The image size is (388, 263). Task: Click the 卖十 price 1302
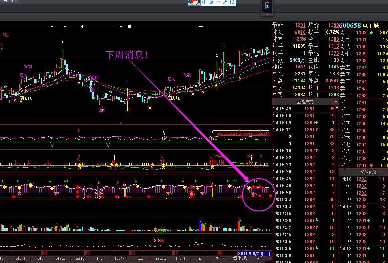361,33
